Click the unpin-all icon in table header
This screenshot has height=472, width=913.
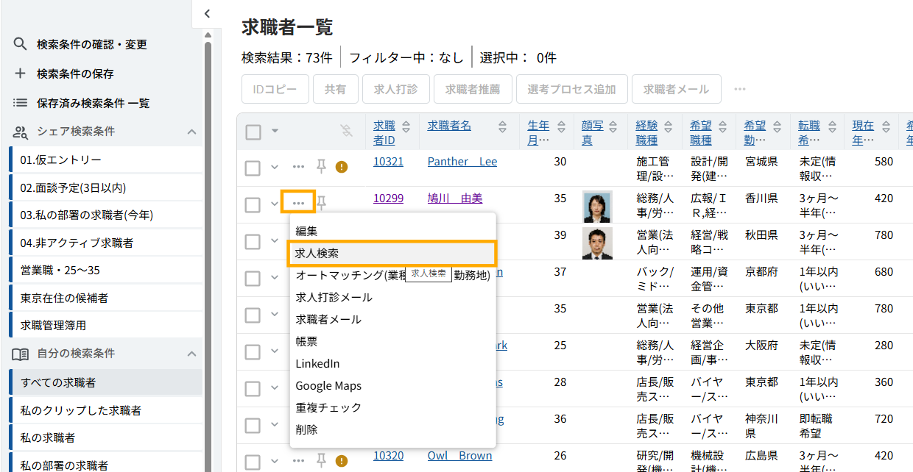point(346,131)
